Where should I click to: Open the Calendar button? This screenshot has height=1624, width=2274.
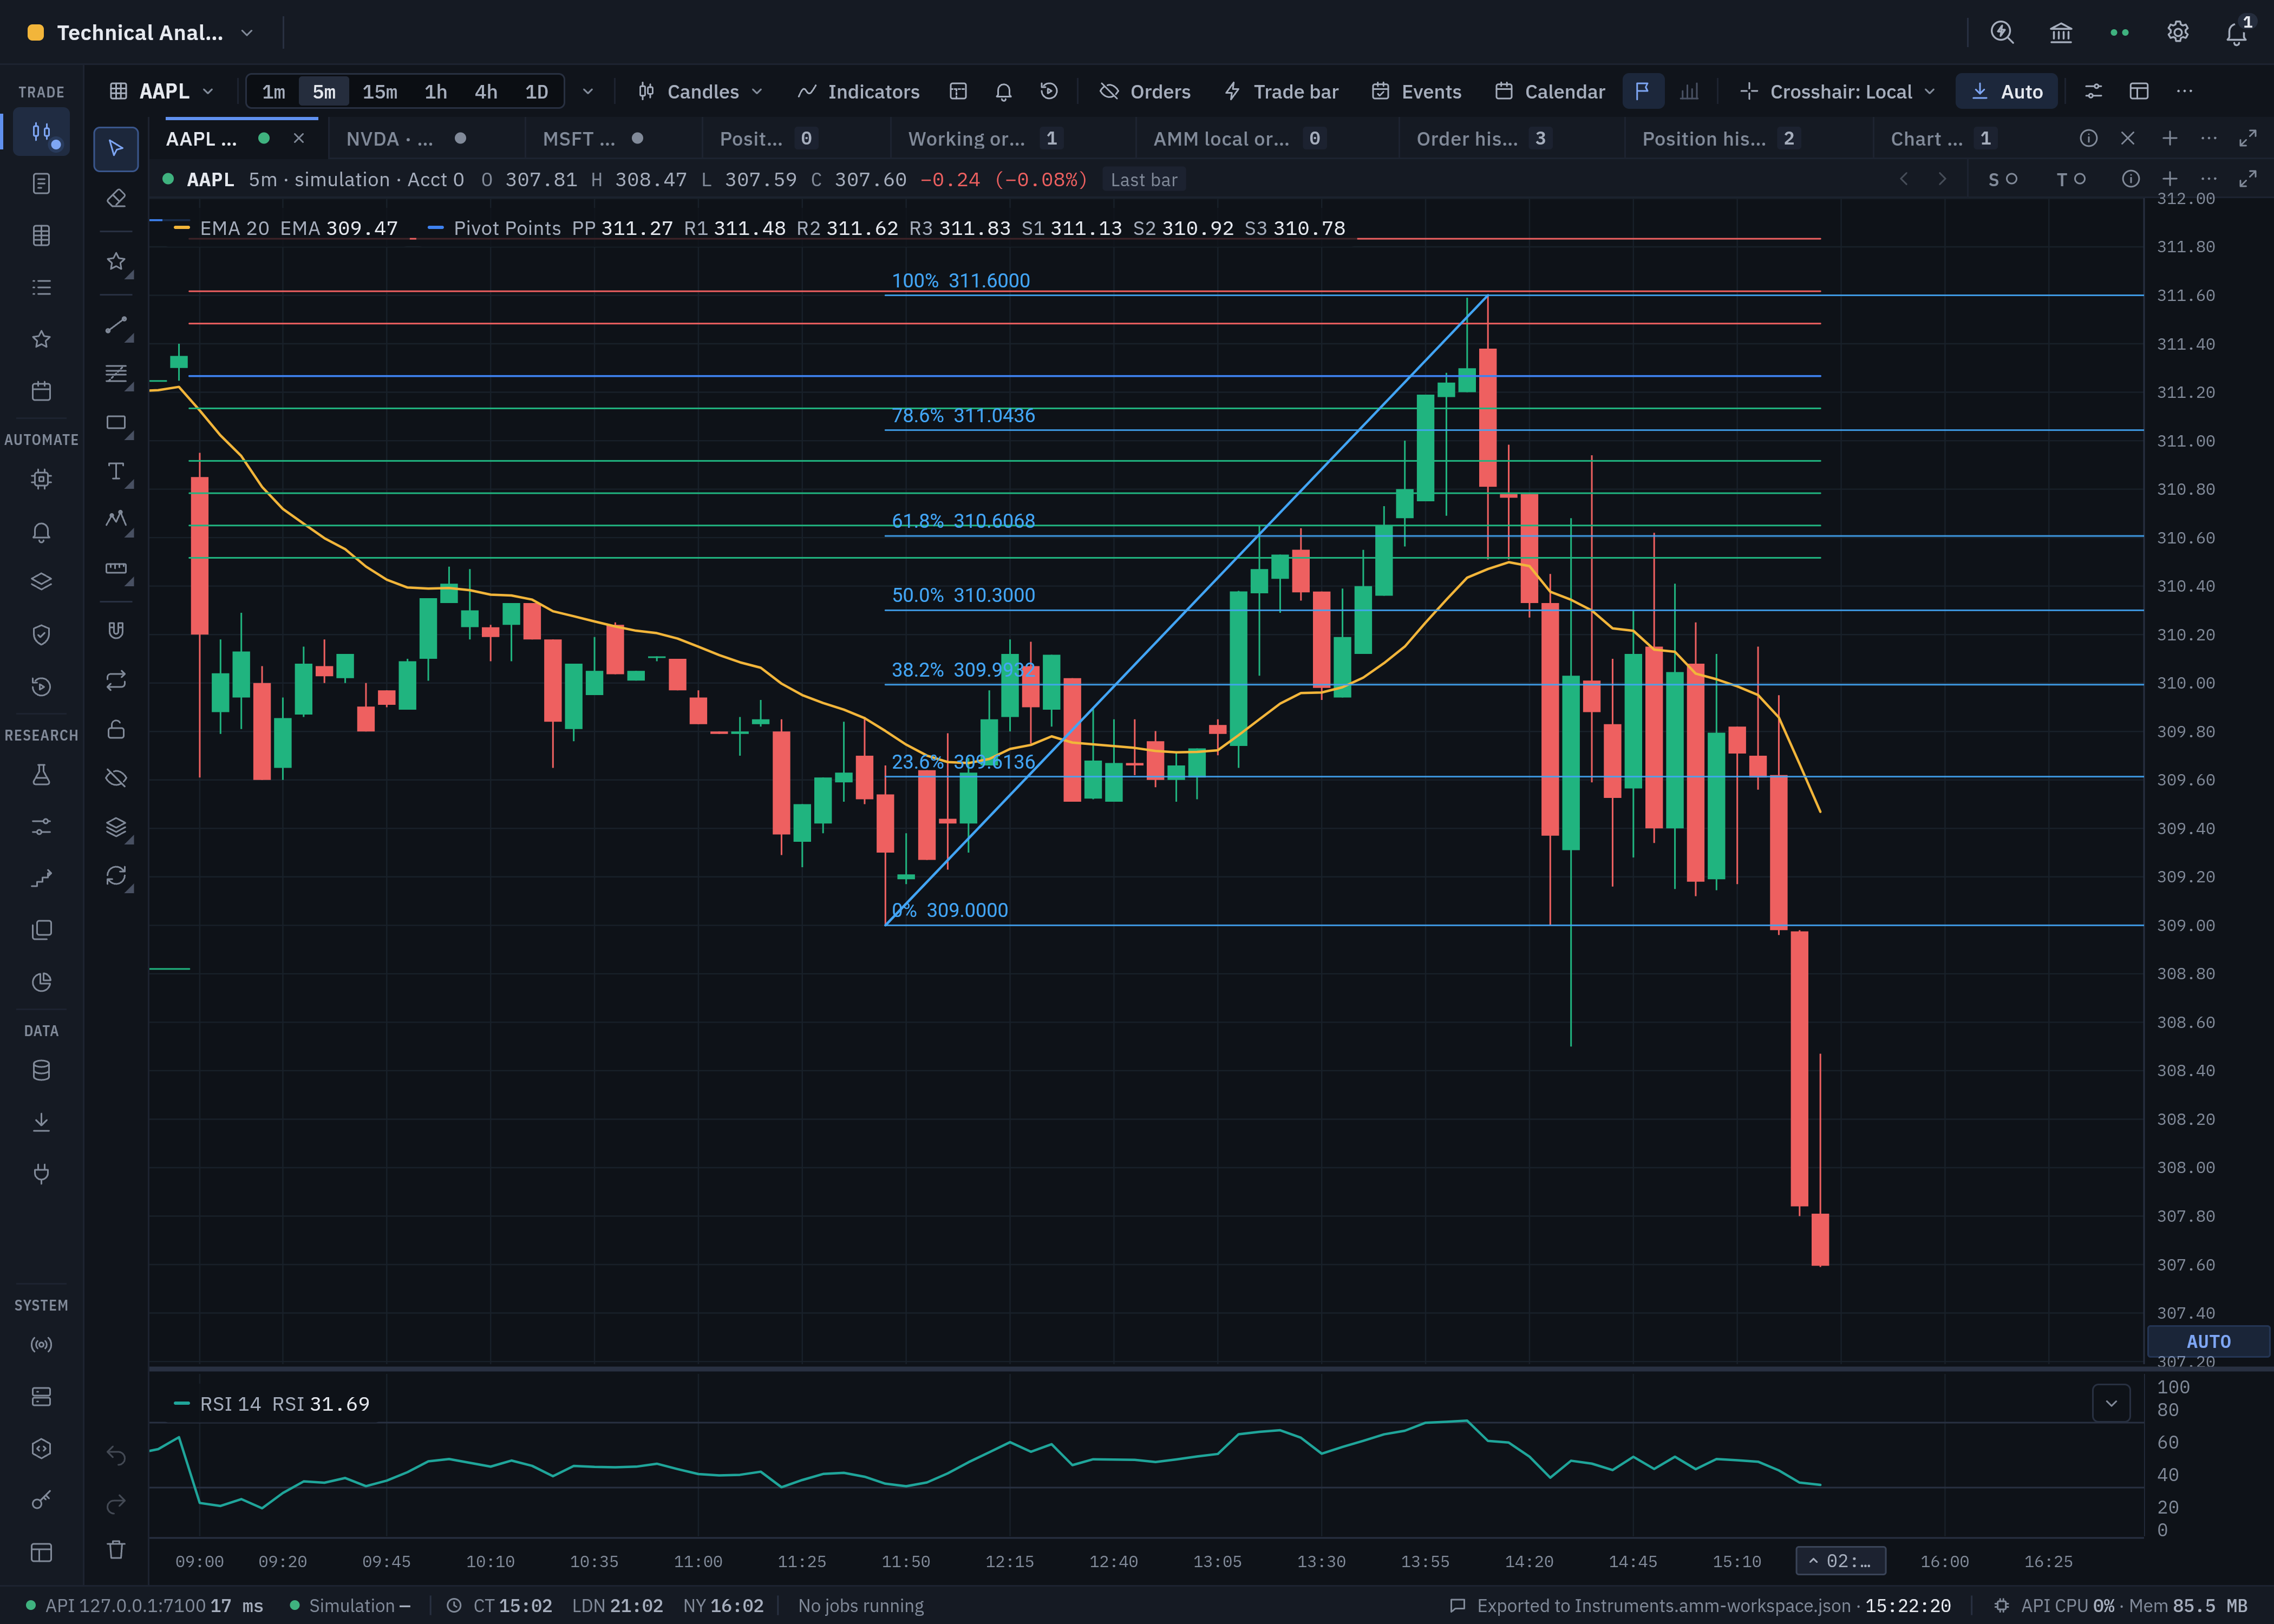pos(1550,91)
